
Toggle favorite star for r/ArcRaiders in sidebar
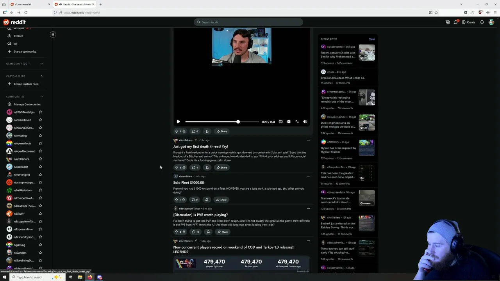pos(40,159)
